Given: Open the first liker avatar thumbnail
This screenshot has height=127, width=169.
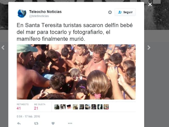Looking at the screenshot, I should pyautogui.click(x=57, y=107).
